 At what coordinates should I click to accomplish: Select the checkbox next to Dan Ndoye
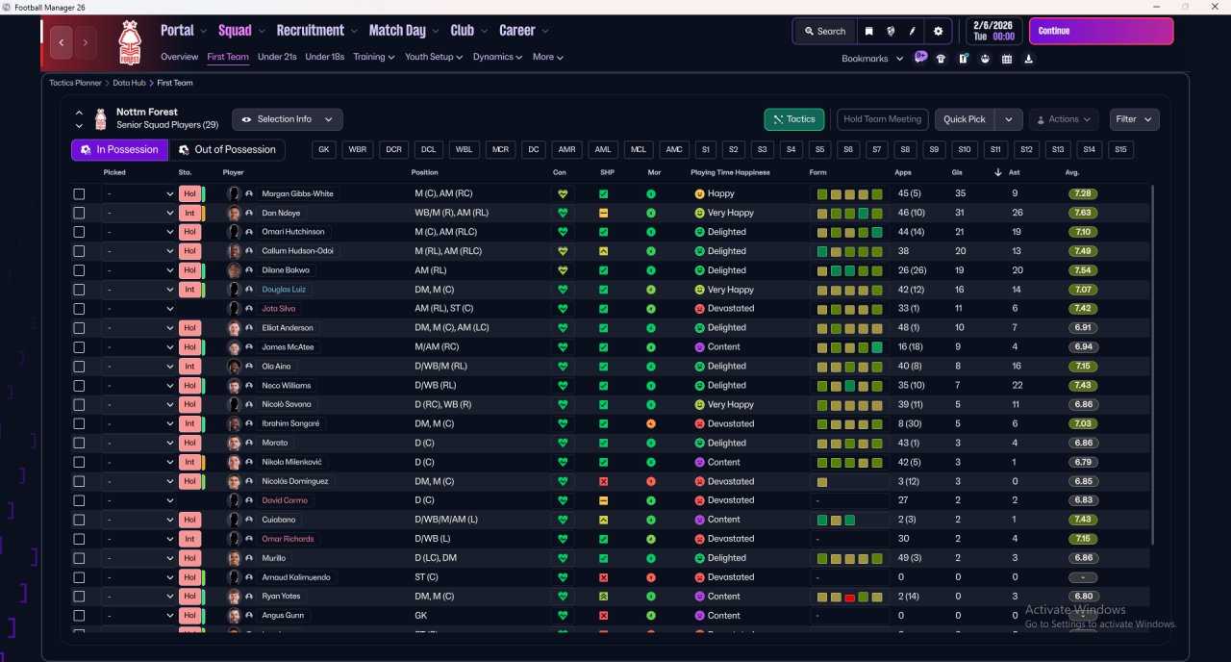point(79,213)
